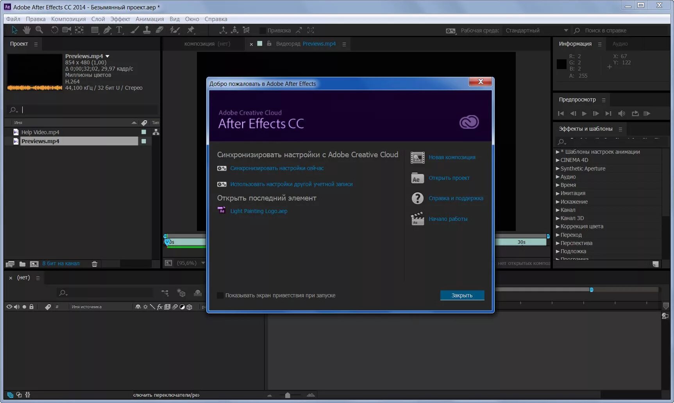
Task: Toggle the solo column in timeline header
Action: click(24, 307)
